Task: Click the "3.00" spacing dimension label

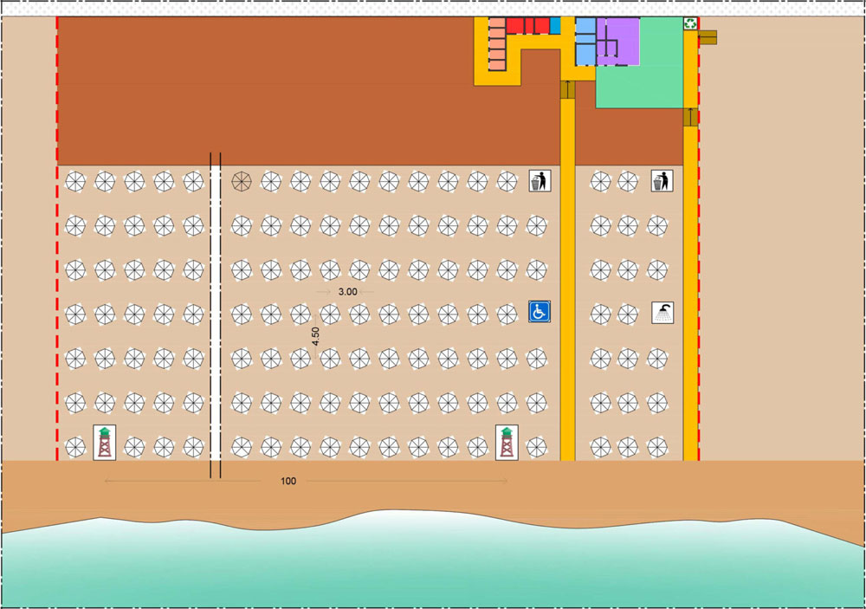Action: point(347,291)
